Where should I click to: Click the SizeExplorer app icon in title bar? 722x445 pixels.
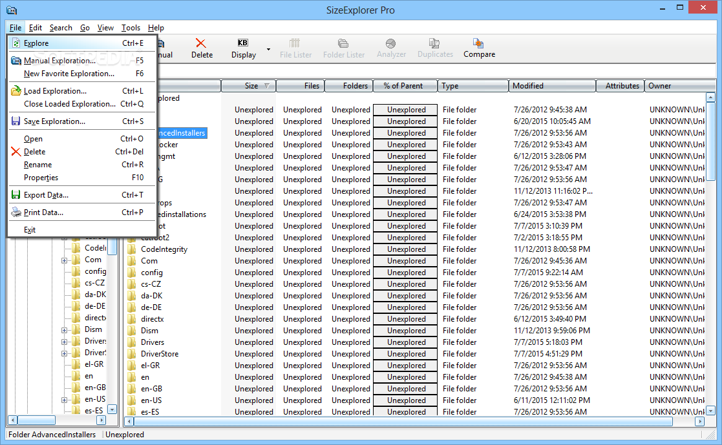pyautogui.click(x=12, y=10)
